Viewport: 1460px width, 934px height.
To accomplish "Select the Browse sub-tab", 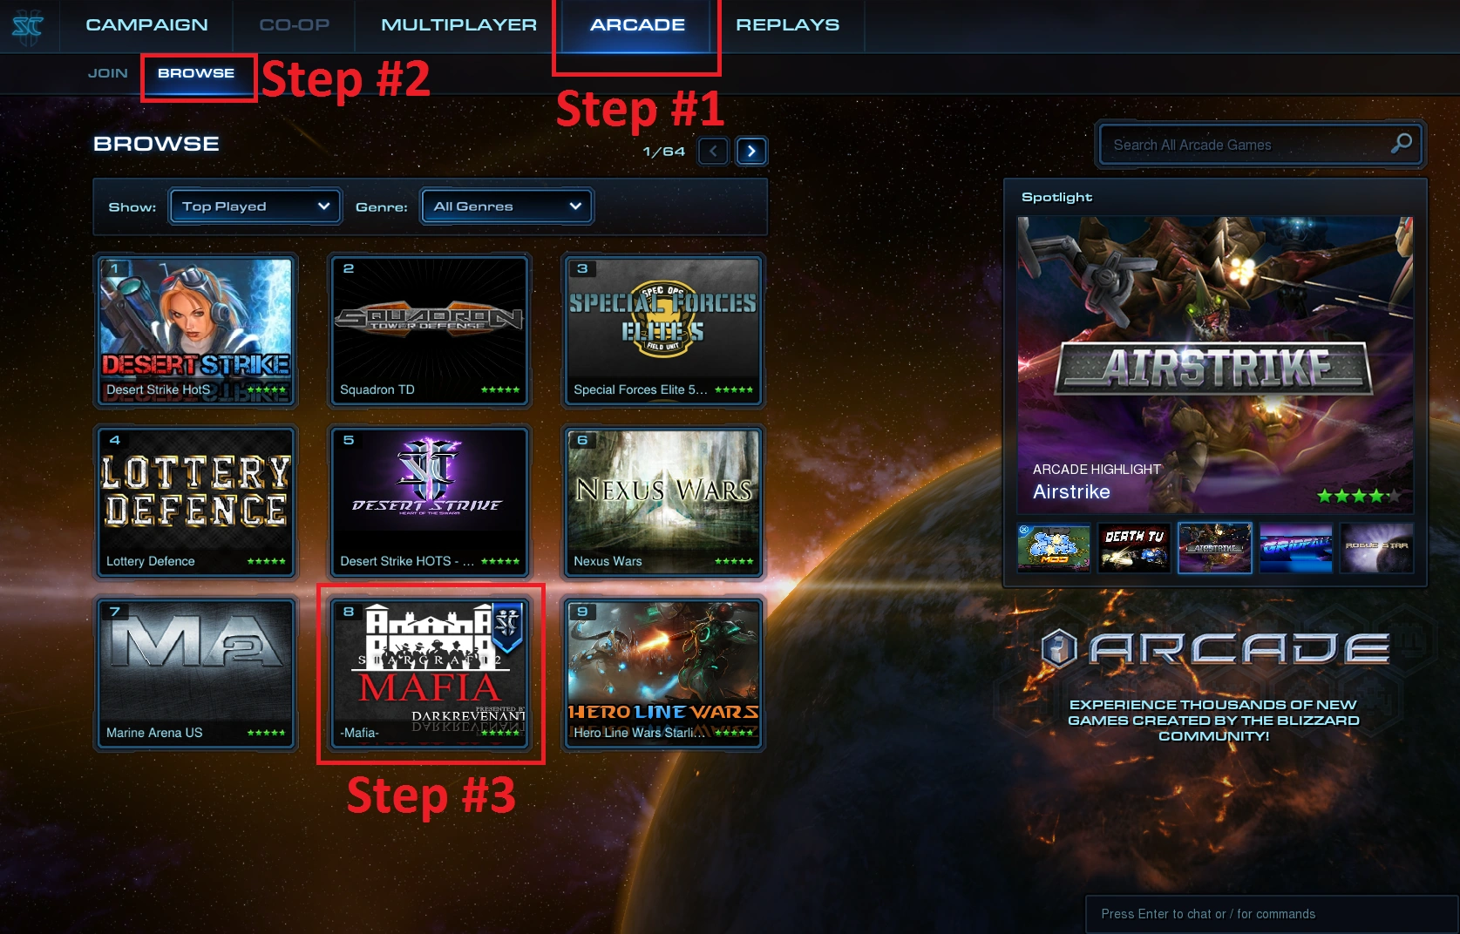I will [196, 73].
